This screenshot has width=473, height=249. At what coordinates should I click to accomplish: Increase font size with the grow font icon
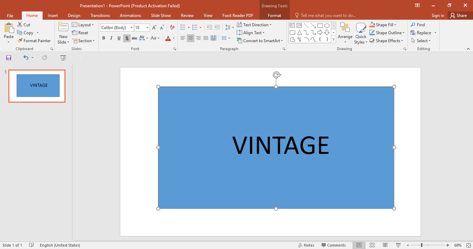[x=154, y=28]
